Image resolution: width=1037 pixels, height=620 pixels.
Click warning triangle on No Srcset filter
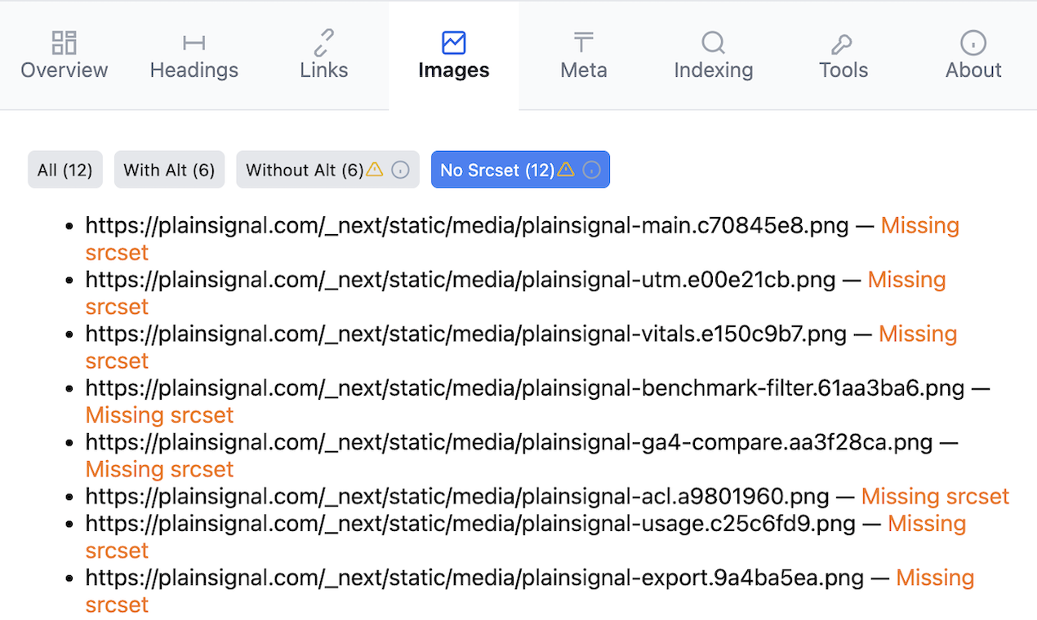click(x=566, y=170)
